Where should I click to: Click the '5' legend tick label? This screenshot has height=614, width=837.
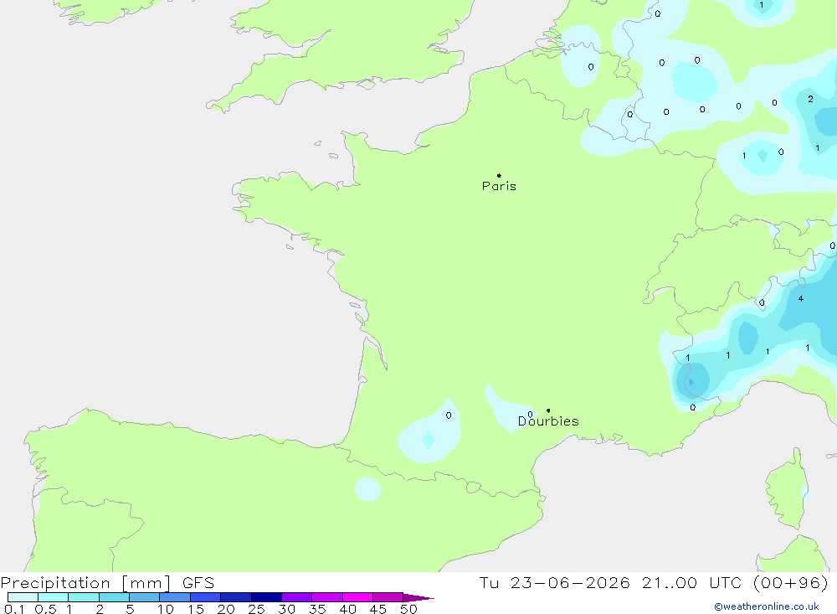pyautogui.click(x=131, y=609)
